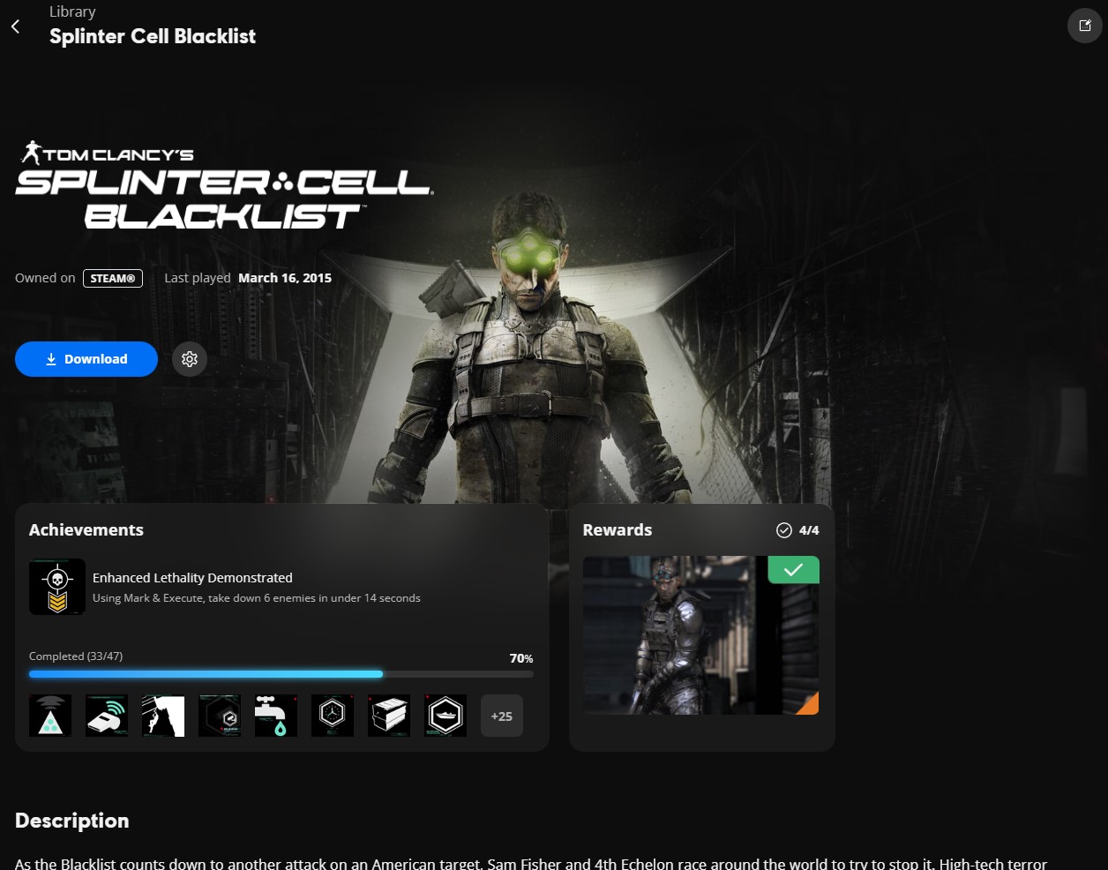Select the cliff climber achievement icon
The height and width of the screenshot is (870, 1108).
click(163, 716)
